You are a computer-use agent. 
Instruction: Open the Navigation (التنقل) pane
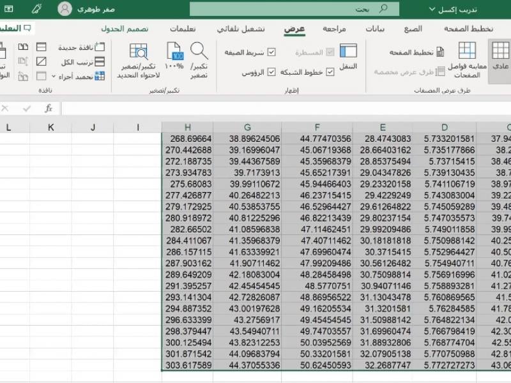pos(348,56)
